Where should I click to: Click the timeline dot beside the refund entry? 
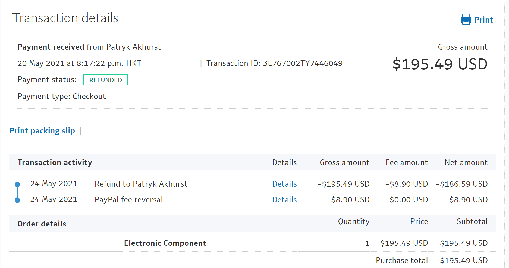17,184
